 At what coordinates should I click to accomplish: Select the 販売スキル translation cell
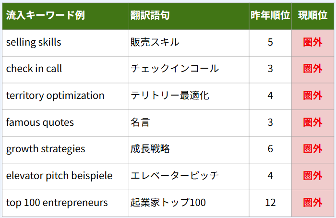pyautogui.click(x=155, y=42)
